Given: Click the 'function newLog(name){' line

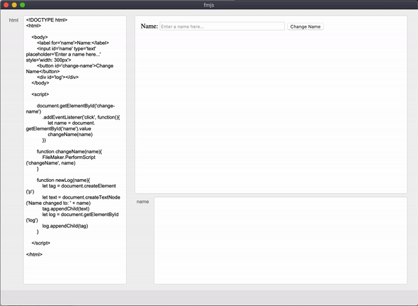Looking at the screenshot, I should [63, 180].
